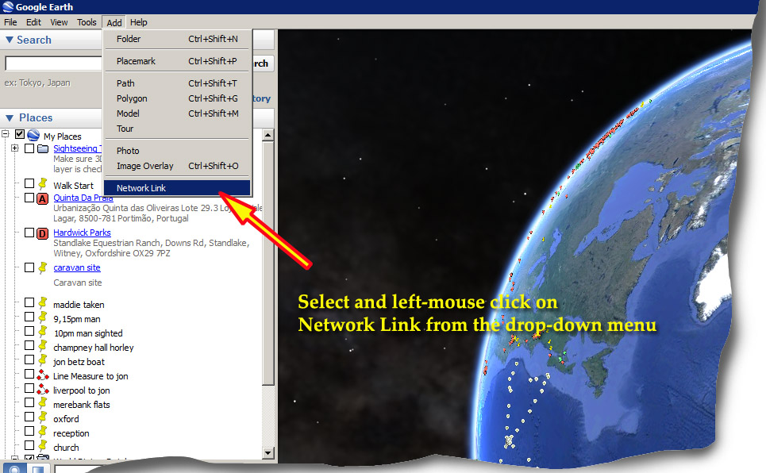Enable the Line Measure to jon checkbox

[29, 374]
